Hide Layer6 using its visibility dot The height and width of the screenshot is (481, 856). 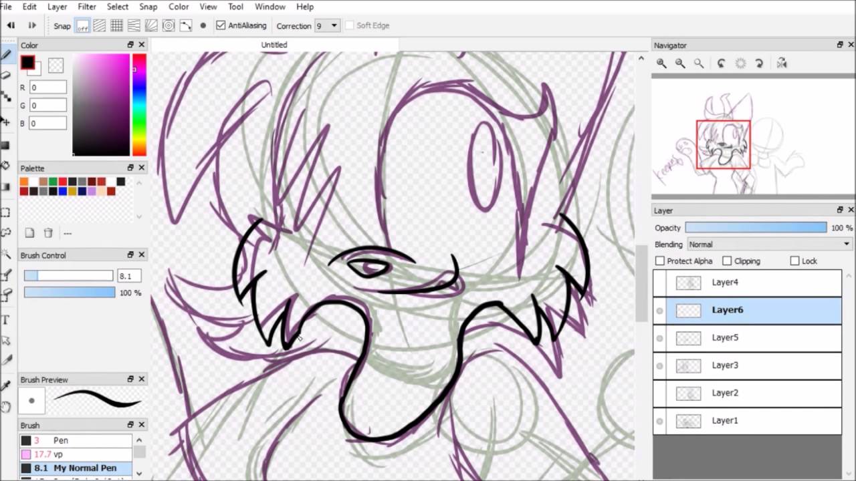pos(660,310)
